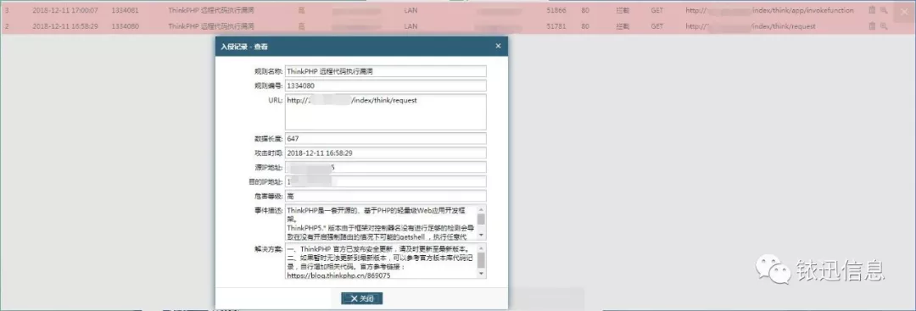Click inside the 事件描述 text box
Screen dimensions: 916x311
click(x=381, y=222)
